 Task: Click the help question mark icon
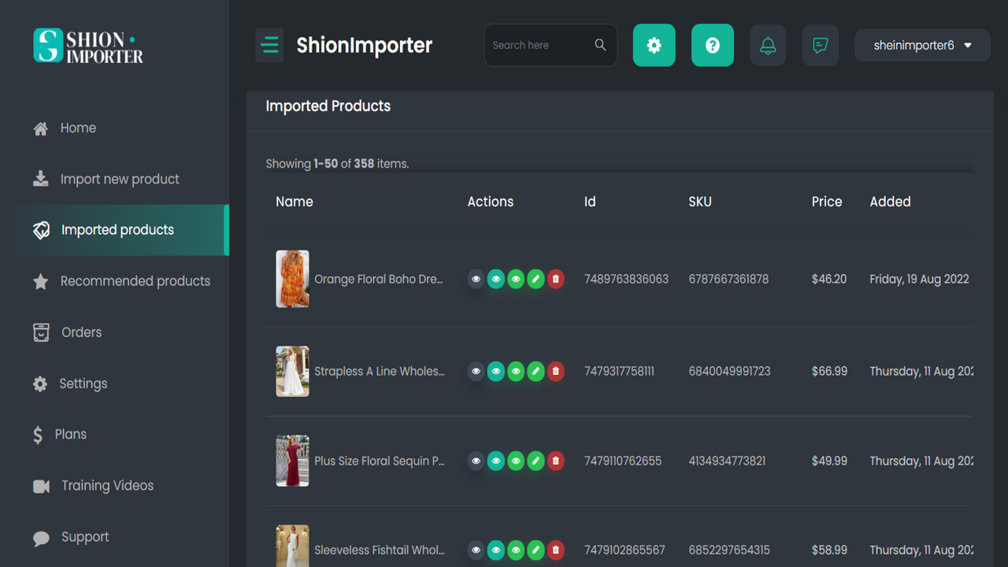coord(712,45)
